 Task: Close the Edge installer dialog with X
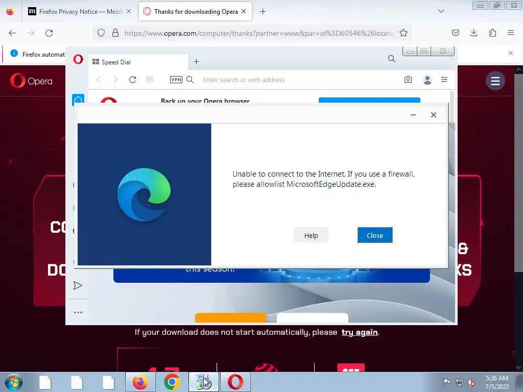[x=433, y=115]
